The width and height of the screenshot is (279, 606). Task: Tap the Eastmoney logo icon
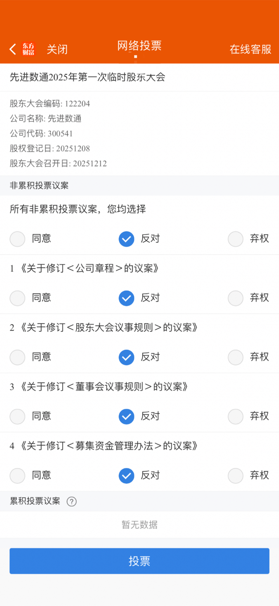tap(28, 49)
